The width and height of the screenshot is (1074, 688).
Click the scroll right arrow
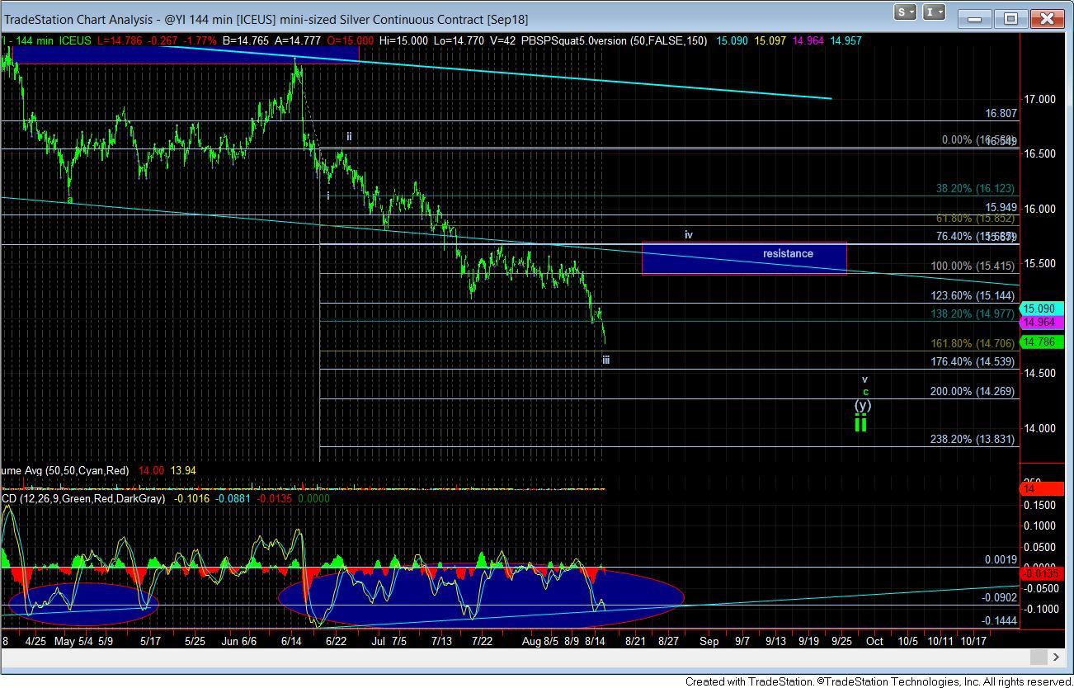[1058, 657]
